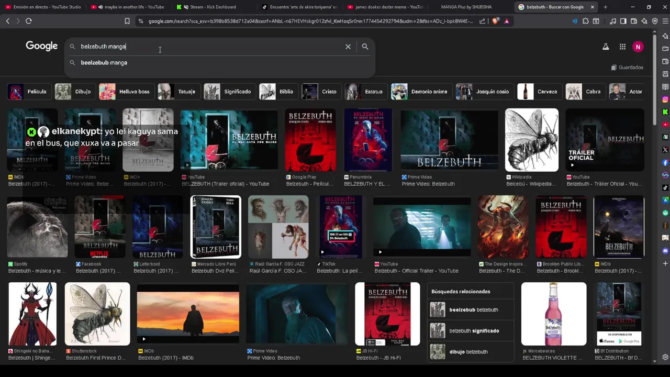This screenshot has height=377, width=670.
Task: Open the Brave Wallet toolbar icon
Action: pyautogui.click(x=634, y=21)
